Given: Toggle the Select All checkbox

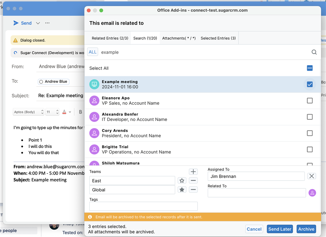Looking at the screenshot, I should click(310, 68).
